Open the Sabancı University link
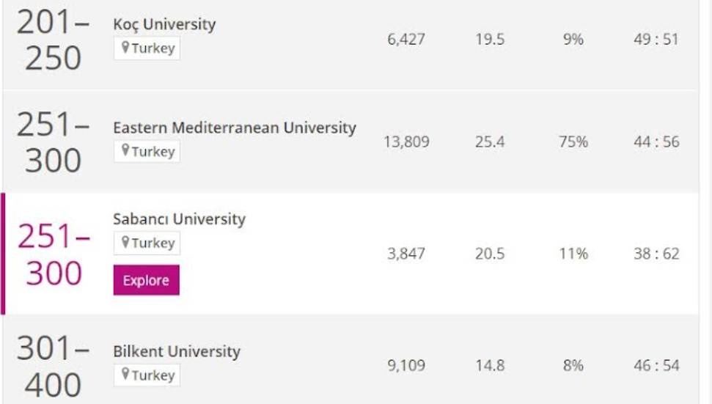712x404 pixels. coord(179,218)
